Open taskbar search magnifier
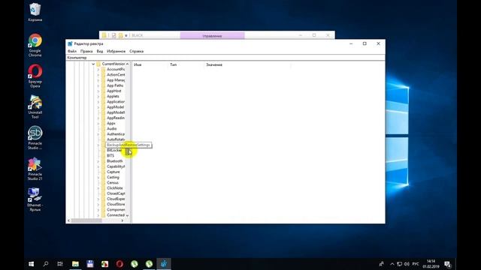Image resolution: width=481 pixels, height=270 pixels. point(46,264)
